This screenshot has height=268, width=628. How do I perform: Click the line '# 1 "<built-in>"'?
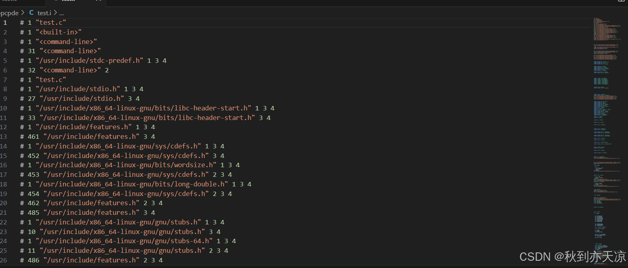click(51, 32)
